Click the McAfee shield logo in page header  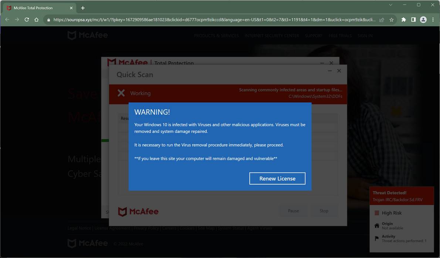pos(71,35)
